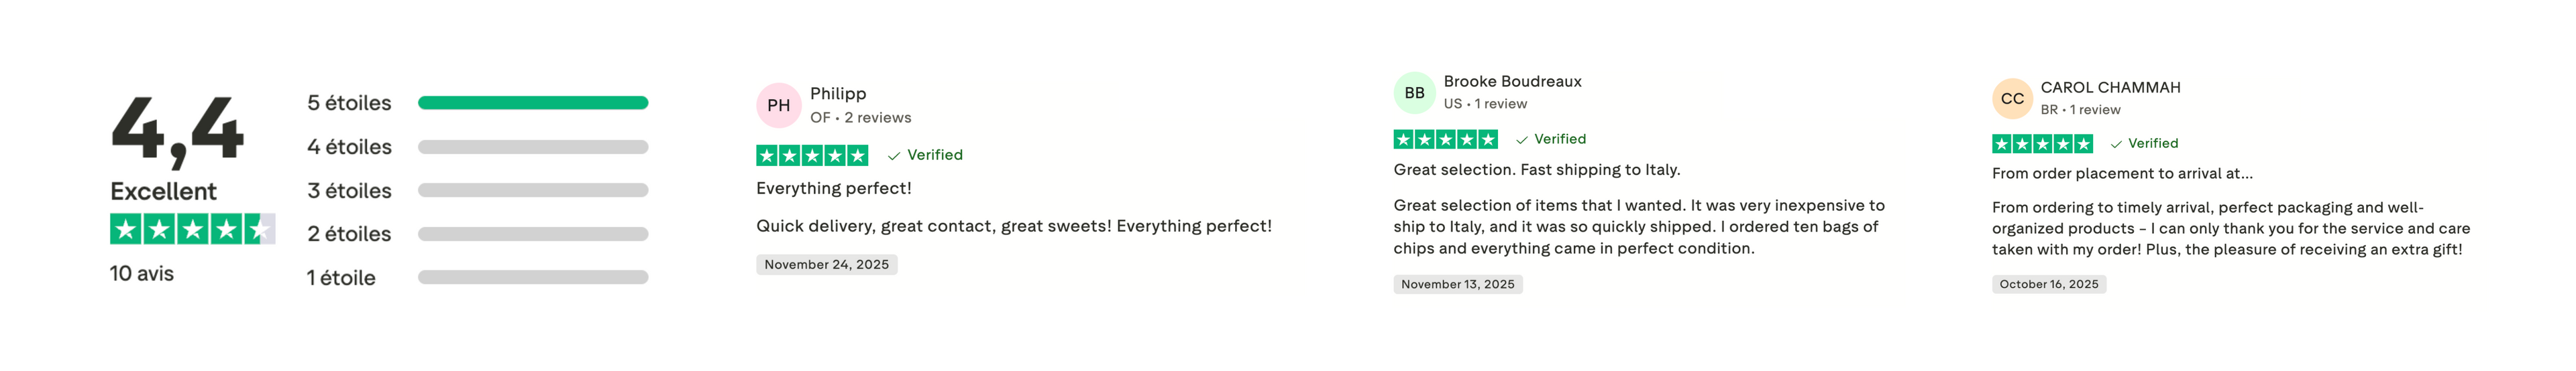The width and height of the screenshot is (2576, 371).
Task: Select the 2 étoiles rating row
Action: tap(477, 234)
